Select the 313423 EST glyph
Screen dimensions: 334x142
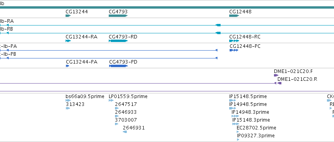point(68,108)
